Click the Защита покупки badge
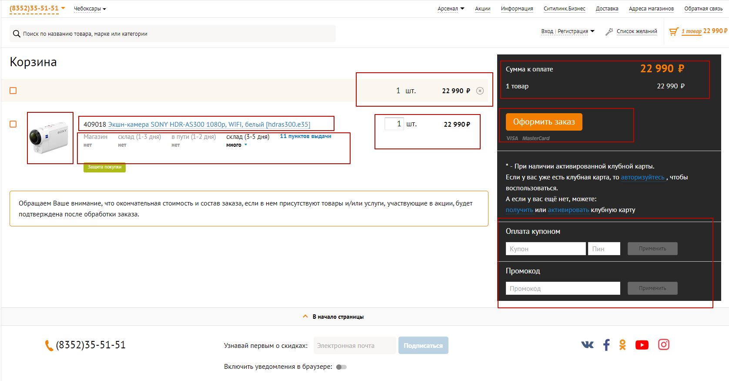Screen dimensions: 729x381 point(104,167)
